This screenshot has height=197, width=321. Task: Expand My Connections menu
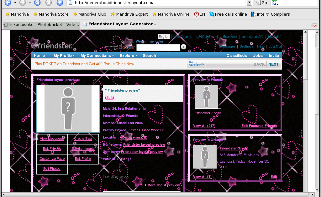(97, 56)
